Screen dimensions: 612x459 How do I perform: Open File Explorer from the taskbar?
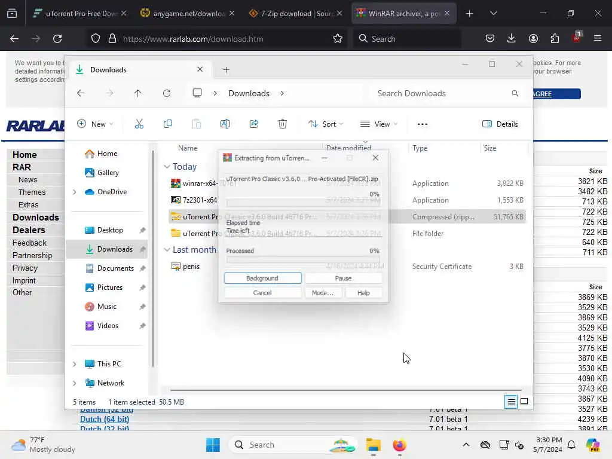(x=373, y=445)
